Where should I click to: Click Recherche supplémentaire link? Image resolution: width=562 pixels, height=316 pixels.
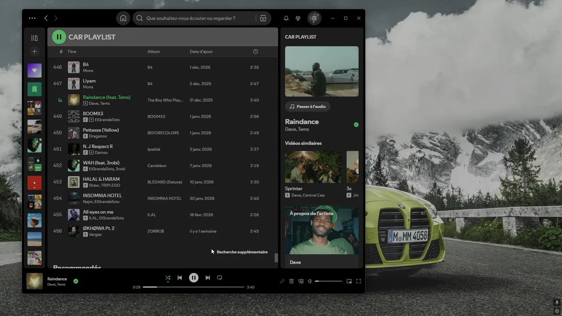pyautogui.click(x=242, y=252)
